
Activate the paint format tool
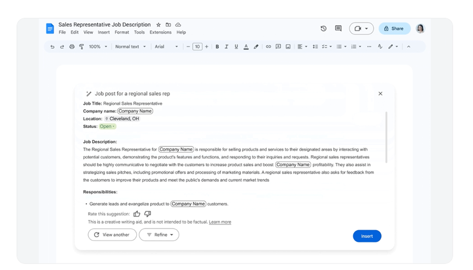81,47
